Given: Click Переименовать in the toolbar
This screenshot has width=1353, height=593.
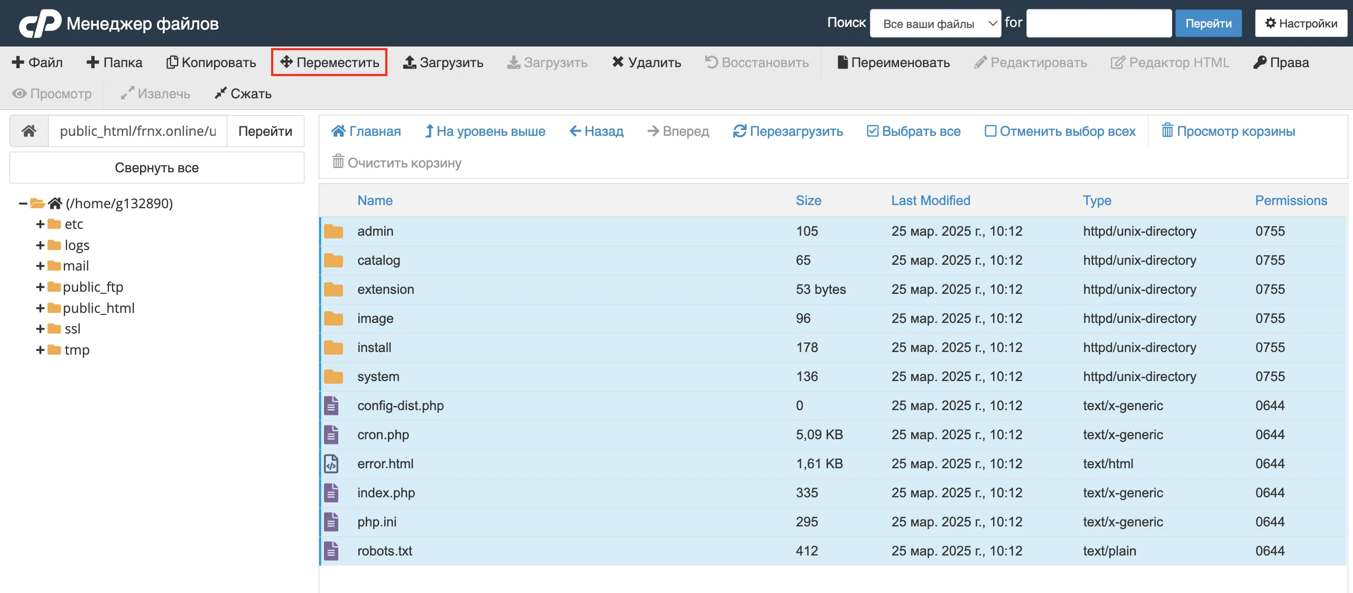Looking at the screenshot, I should pos(894,62).
